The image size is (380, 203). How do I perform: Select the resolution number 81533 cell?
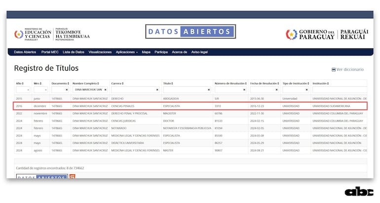coord(218,121)
